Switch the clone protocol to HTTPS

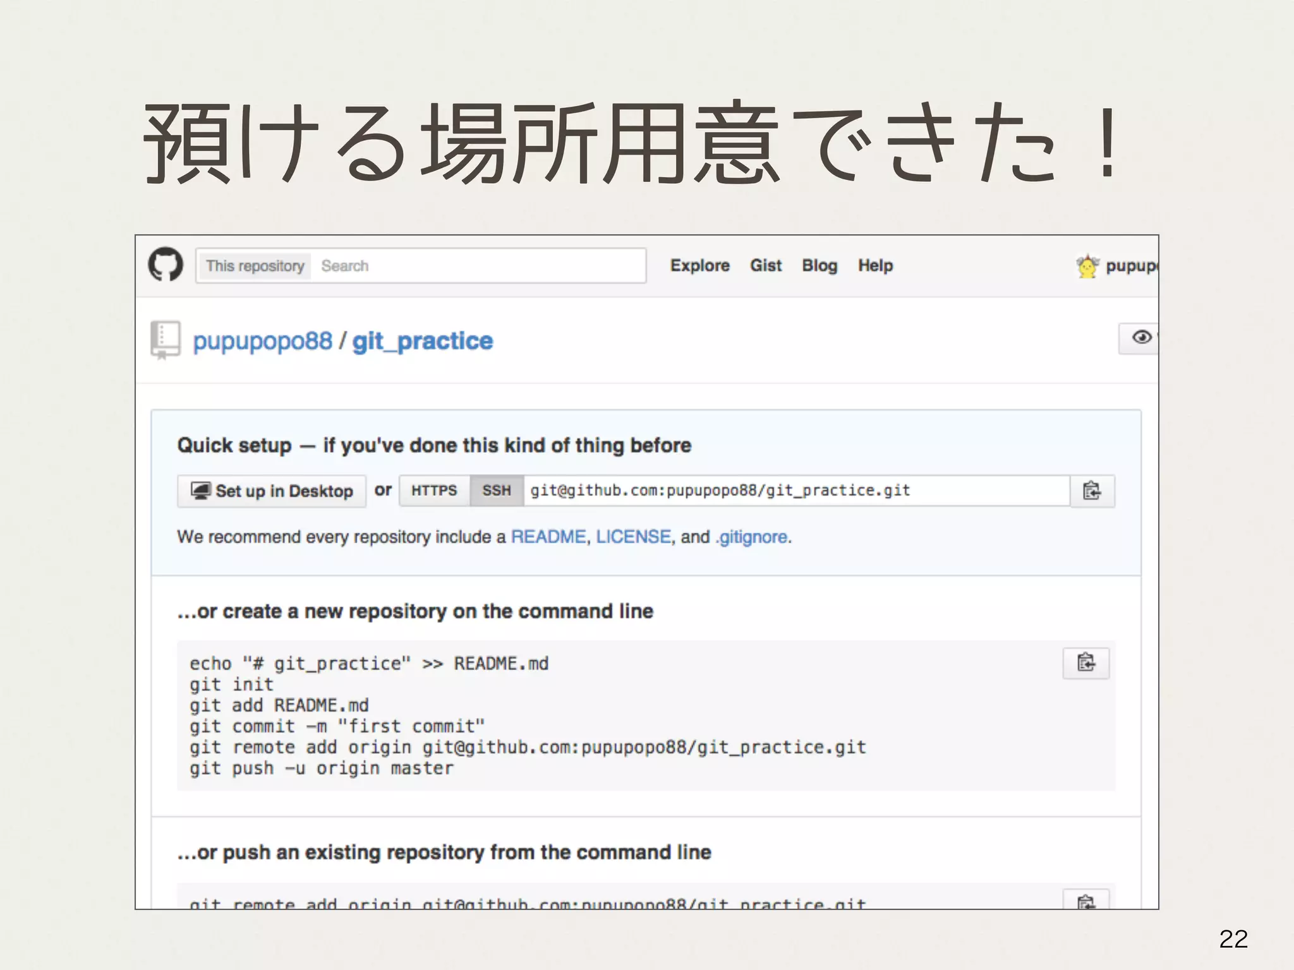[434, 491]
